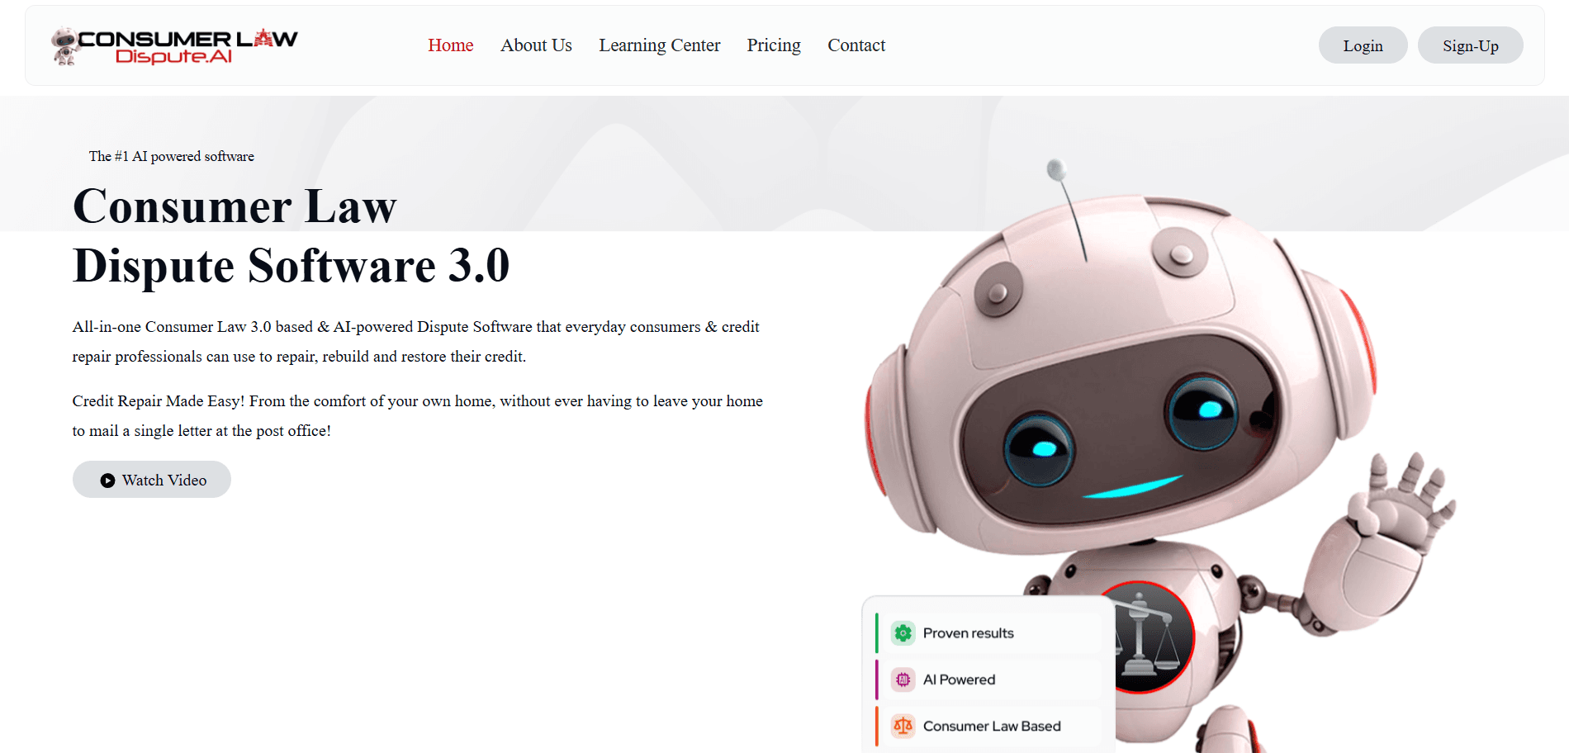Click the green Proven results gear icon
Viewport: 1569px width, 753px height.
[903, 633]
